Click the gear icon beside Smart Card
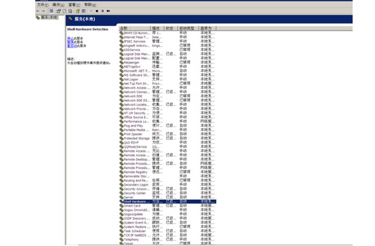The height and width of the screenshot is (246, 375). coord(121,205)
